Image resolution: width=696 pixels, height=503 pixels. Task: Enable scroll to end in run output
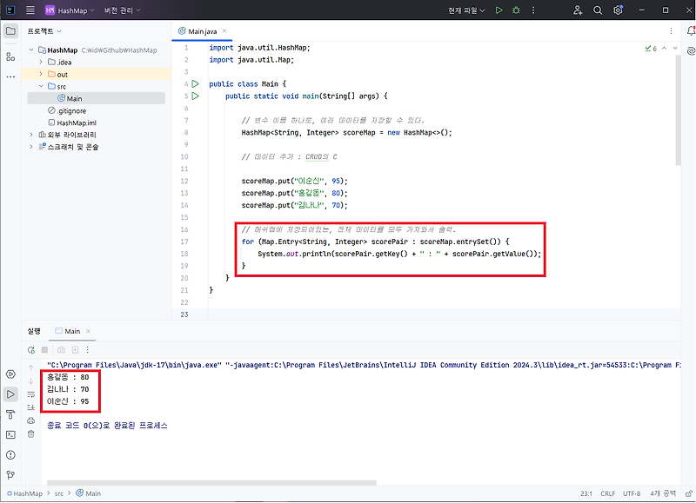tap(32, 407)
